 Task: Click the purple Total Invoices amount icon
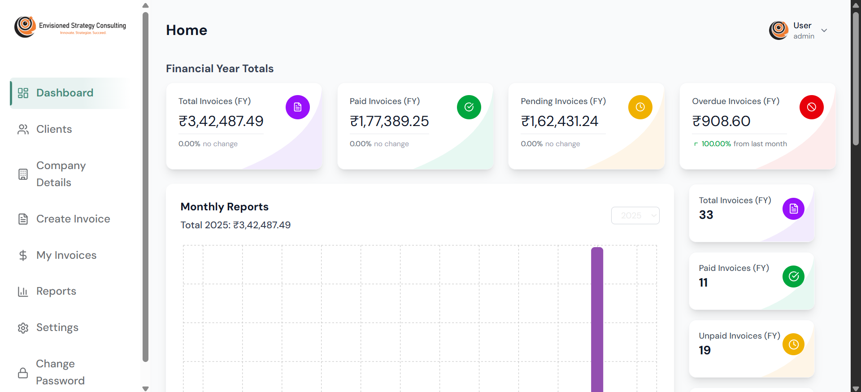(x=297, y=107)
